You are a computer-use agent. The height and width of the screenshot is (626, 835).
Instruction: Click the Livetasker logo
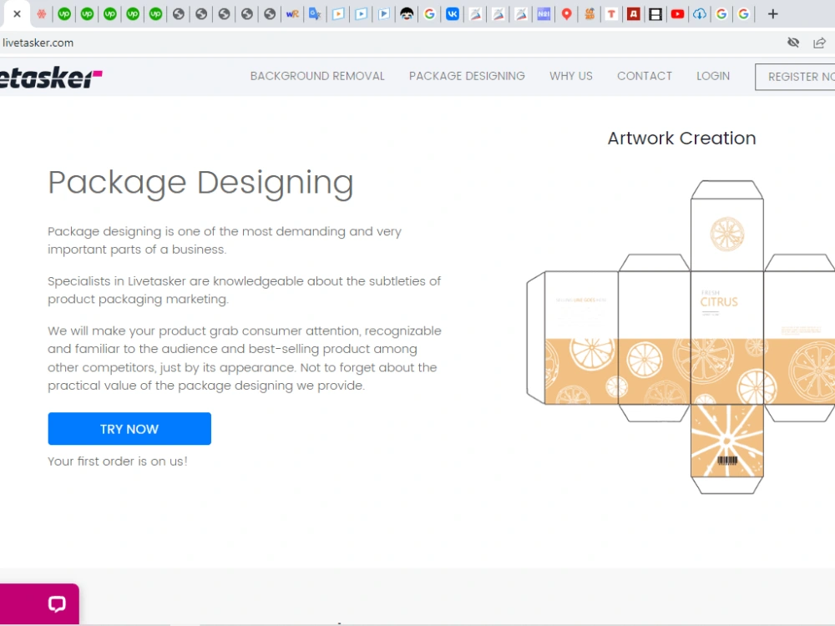point(51,78)
